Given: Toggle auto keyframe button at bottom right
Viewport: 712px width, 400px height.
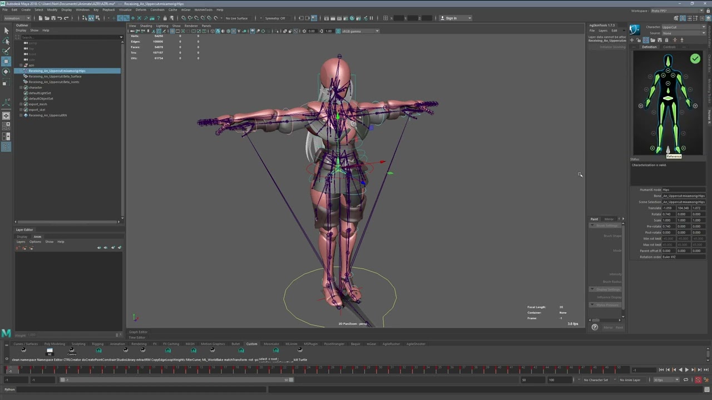Looking at the screenshot, I should pos(698,380).
